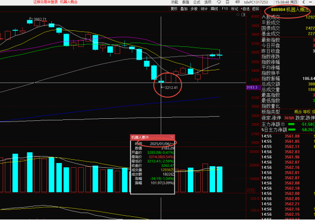This screenshot has height=220, width=315.
Task: Open the 功能 menu
Action: [175, 2]
